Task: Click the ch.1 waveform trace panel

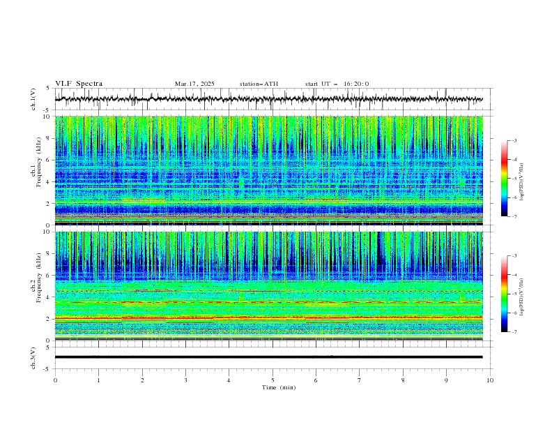Action: coord(273,99)
